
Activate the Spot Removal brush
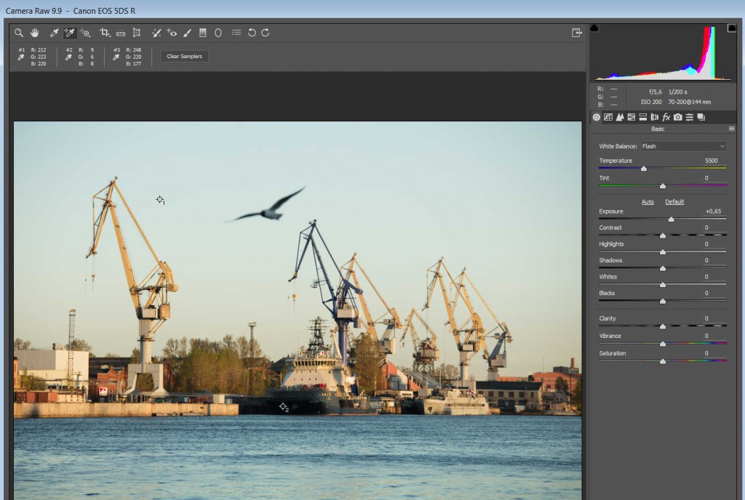(x=156, y=33)
